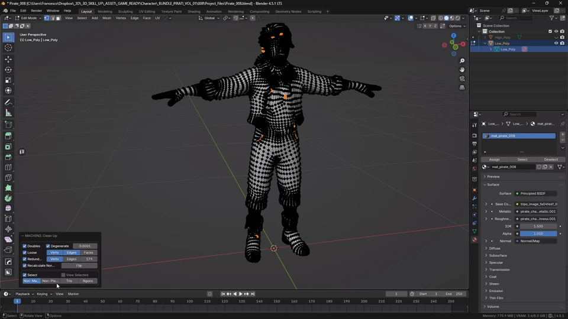Click the Deselect material button
Image resolution: width=568 pixels, height=319 pixels.
551,159
